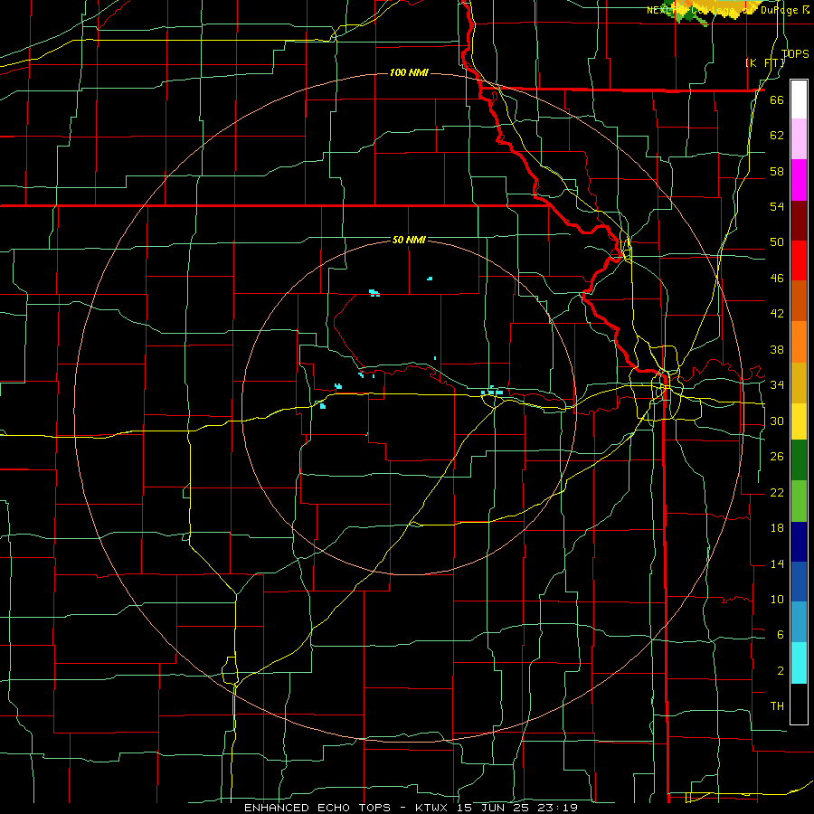
Task: Click the '100 NMI' range ring label
Action: (x=409, y=72)
